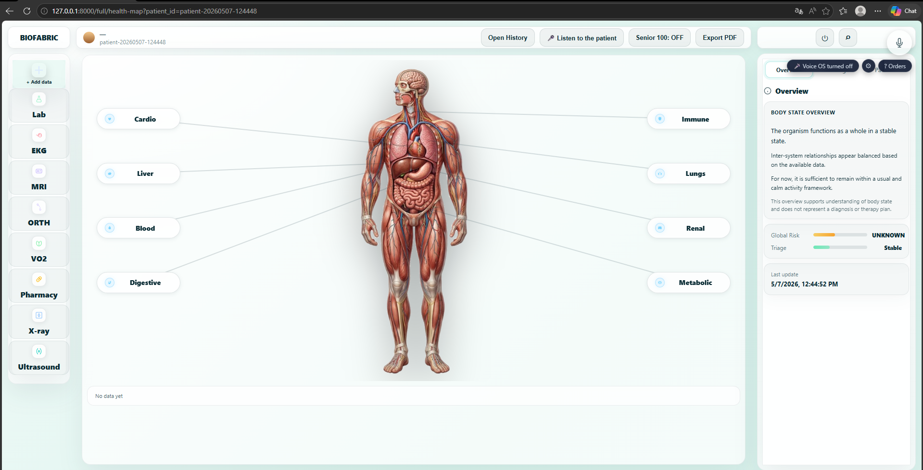The image size is (923, 470).
Task: Toggle the Voice OS turned off pill
Action: (823, 66)
